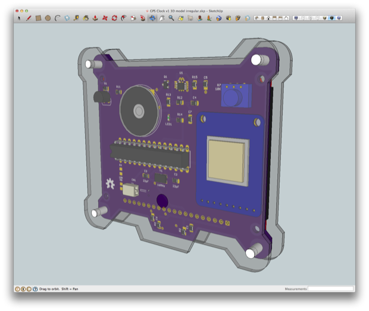Enable Hidden Line face style
The width and height of the screenshot is (369, 311).
317,18
